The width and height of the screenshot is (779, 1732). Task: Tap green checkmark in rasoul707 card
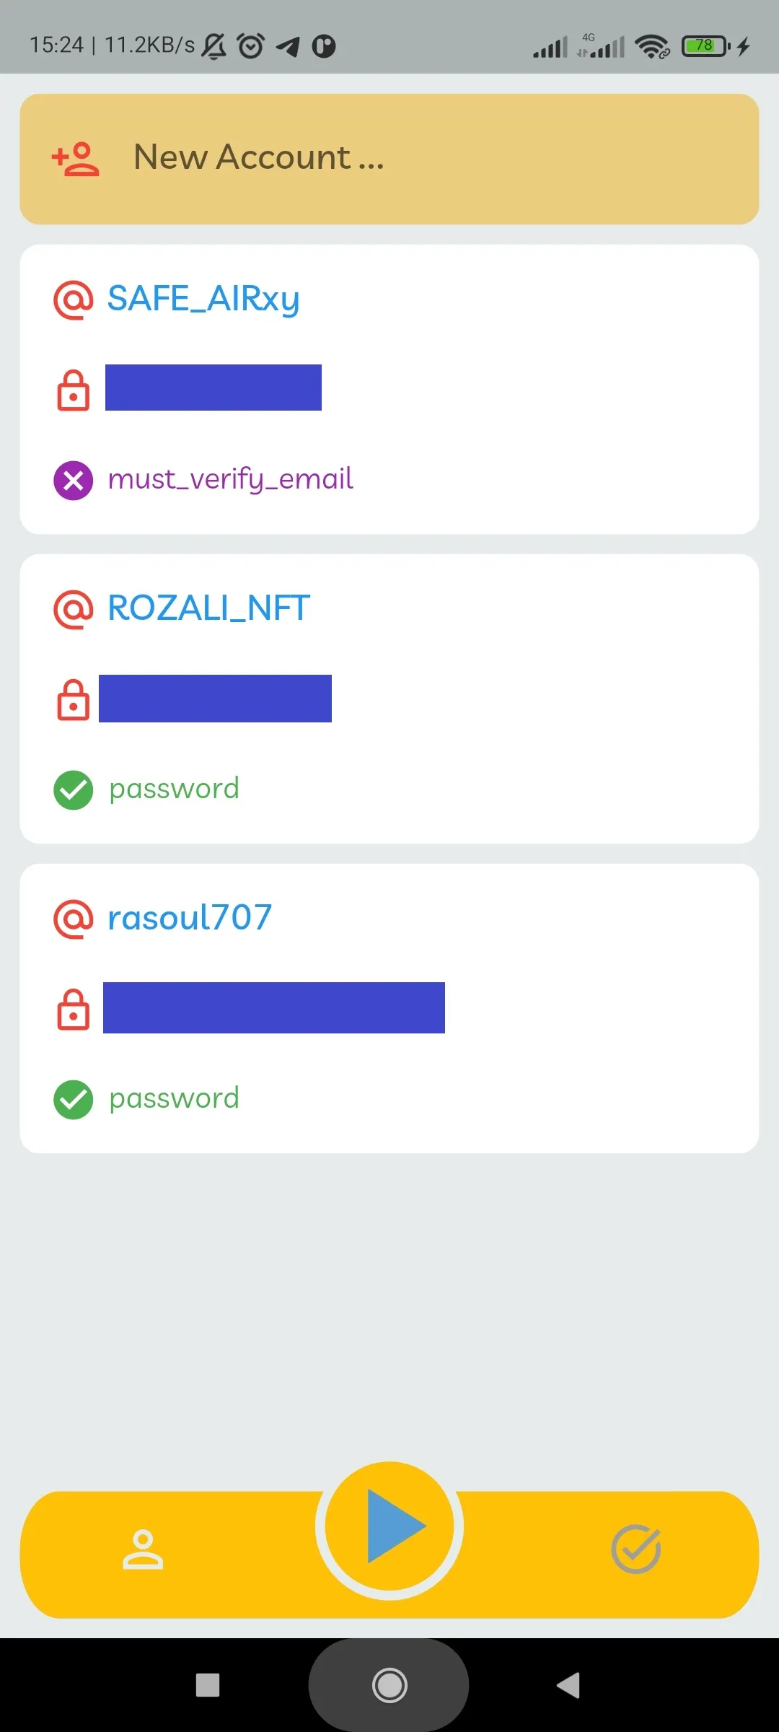[x=74, y=1100]
